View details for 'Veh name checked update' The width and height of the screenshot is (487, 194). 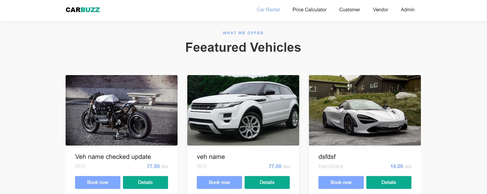[x=145, y=182]
